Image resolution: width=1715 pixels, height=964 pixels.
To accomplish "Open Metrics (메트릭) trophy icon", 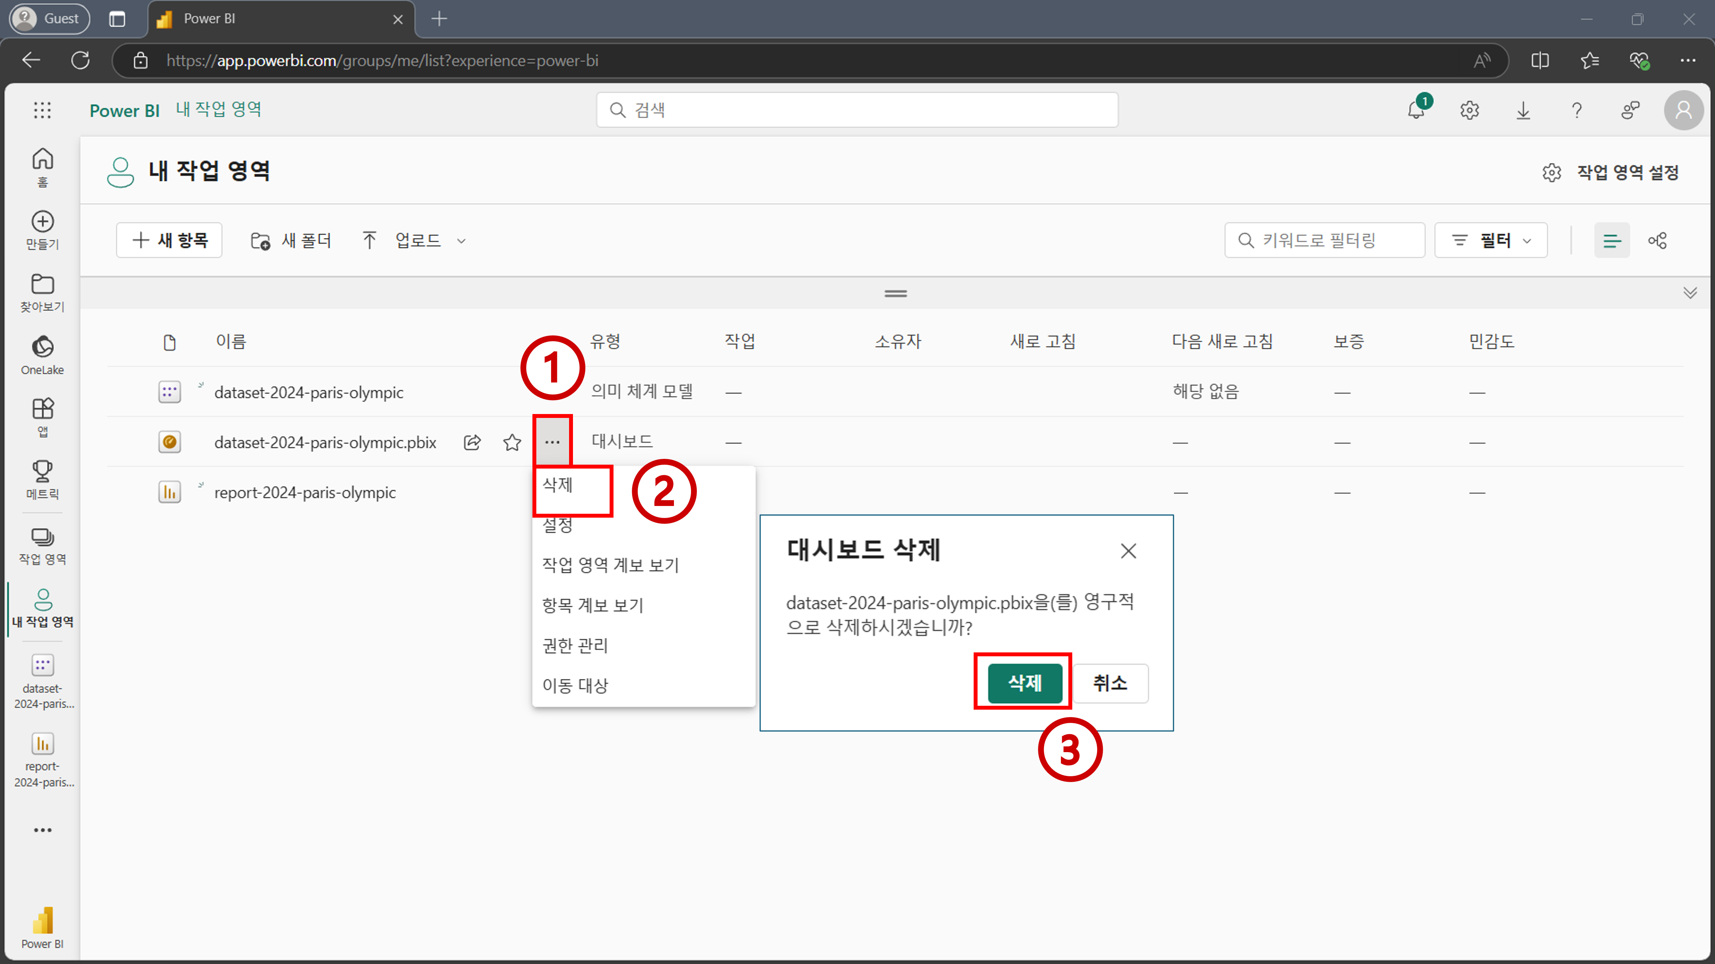I will (x=42, y=480).
